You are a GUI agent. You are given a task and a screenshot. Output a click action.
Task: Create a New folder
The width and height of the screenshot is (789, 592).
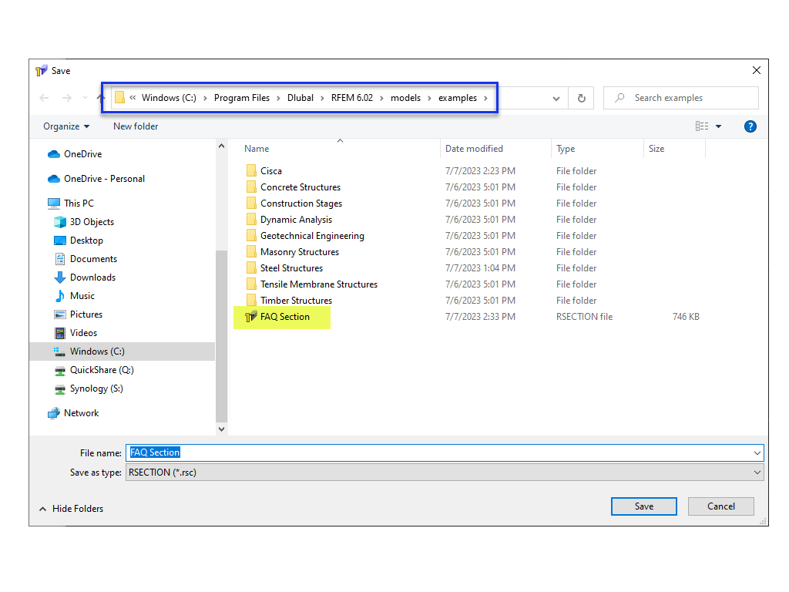tap(135, 126)
